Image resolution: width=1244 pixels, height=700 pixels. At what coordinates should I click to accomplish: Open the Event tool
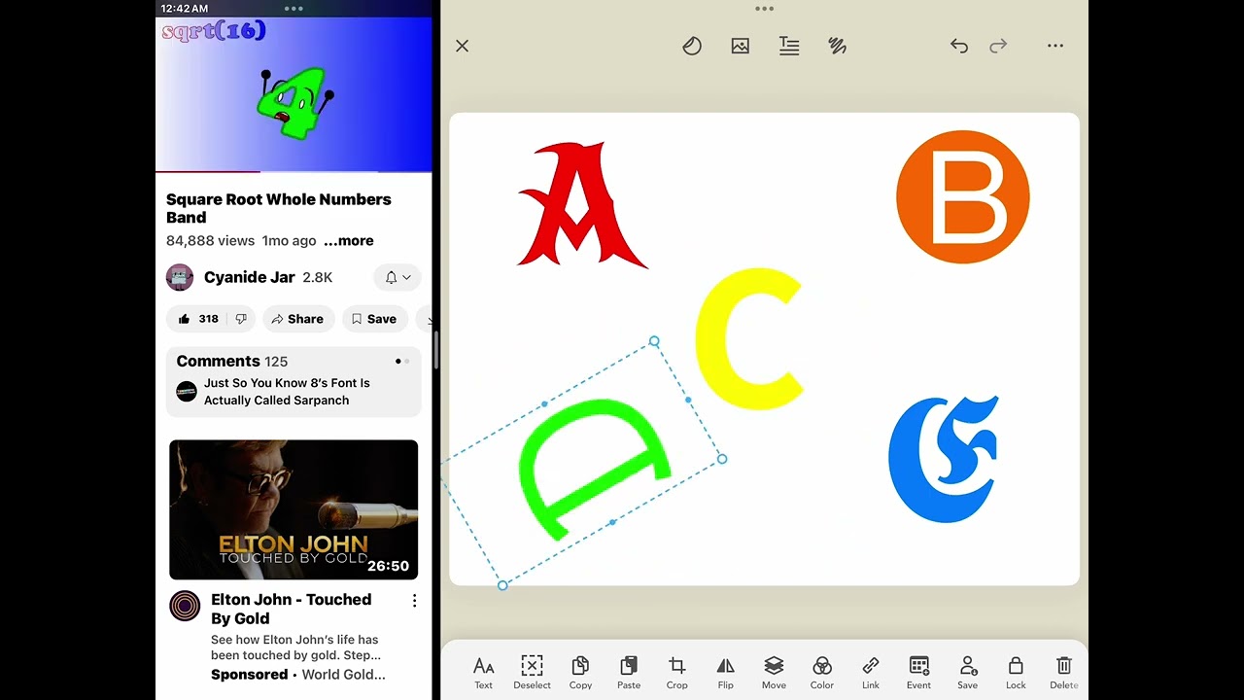pos(919,673)
